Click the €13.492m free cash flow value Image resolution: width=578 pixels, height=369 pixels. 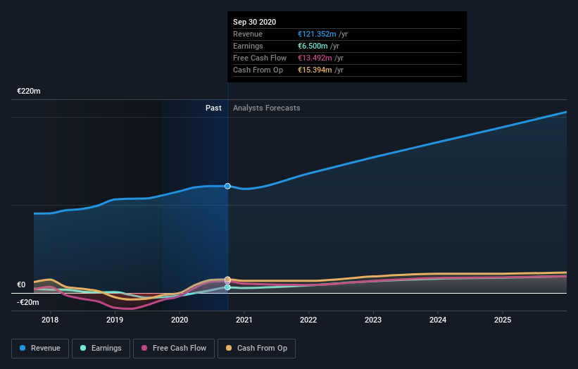[315, 58]
